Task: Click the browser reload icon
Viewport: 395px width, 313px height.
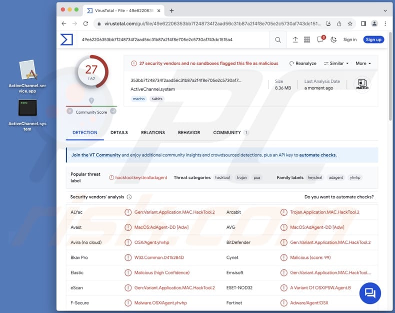Action: point(85,24)
